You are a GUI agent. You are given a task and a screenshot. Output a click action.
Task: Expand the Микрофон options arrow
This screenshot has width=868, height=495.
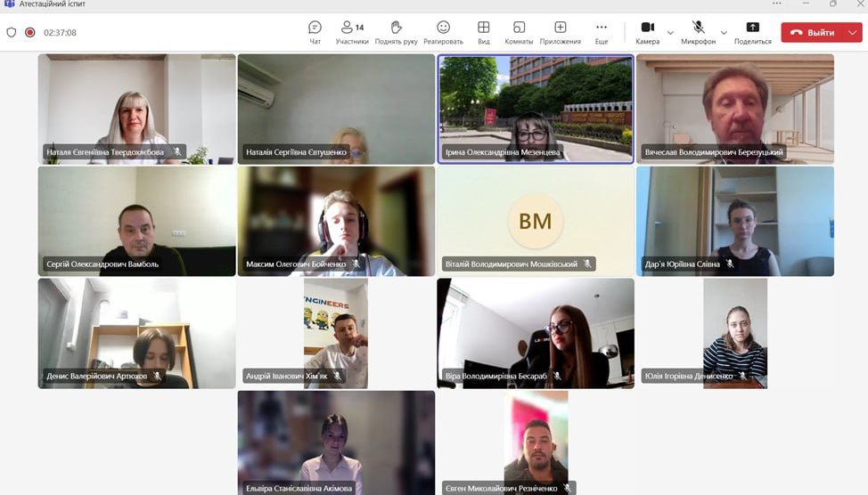[x=724, y=33]
